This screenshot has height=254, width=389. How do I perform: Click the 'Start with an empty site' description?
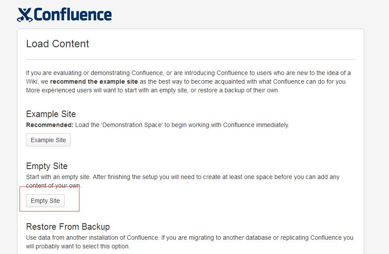click(x=183, y=177)
